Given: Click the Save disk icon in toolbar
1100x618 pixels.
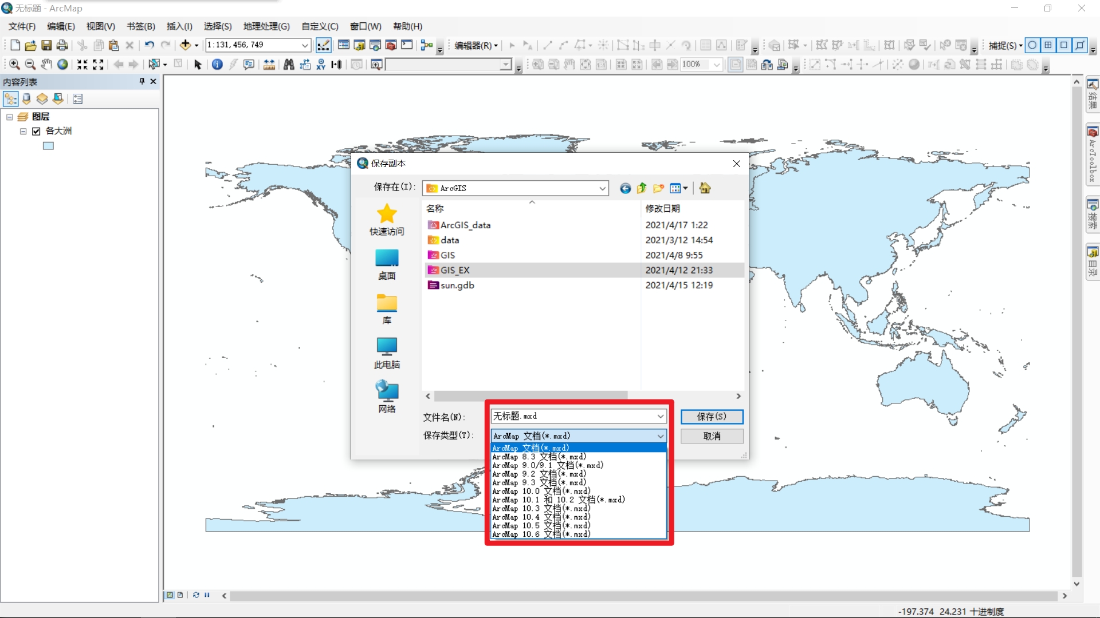Looking at the screenshot, I should click(x=46, y=45).
